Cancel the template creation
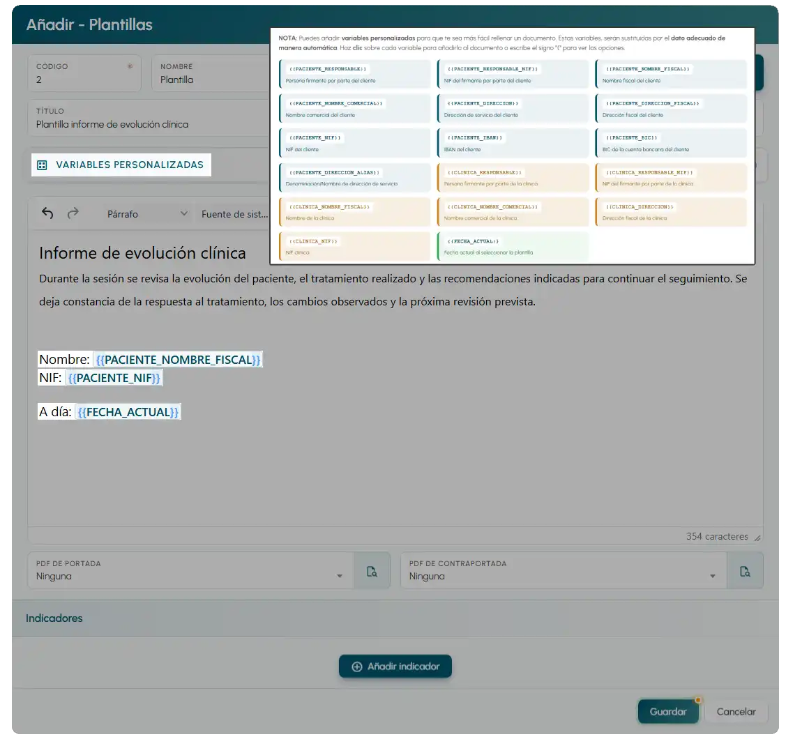This screenshot has height=746, width=786. point(736,711)
